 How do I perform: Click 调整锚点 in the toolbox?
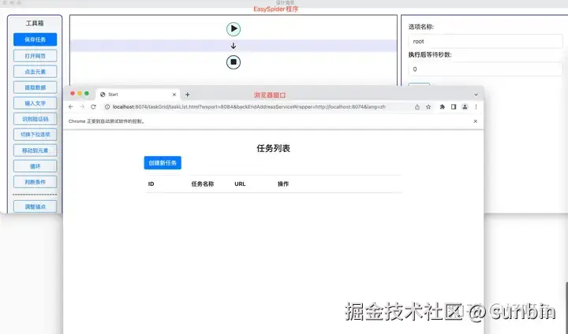point(35,206)
